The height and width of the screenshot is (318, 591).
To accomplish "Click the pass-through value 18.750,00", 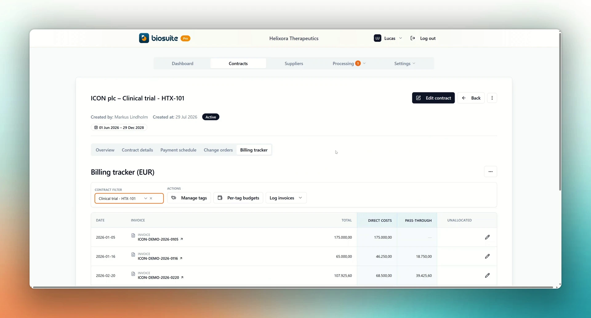I will click(x=424, y=256).
